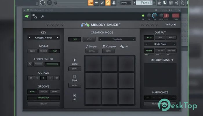Viewport: 203px width, 116px height.
Task: Click the Dark sun icon
Action: tap(75, 77)
